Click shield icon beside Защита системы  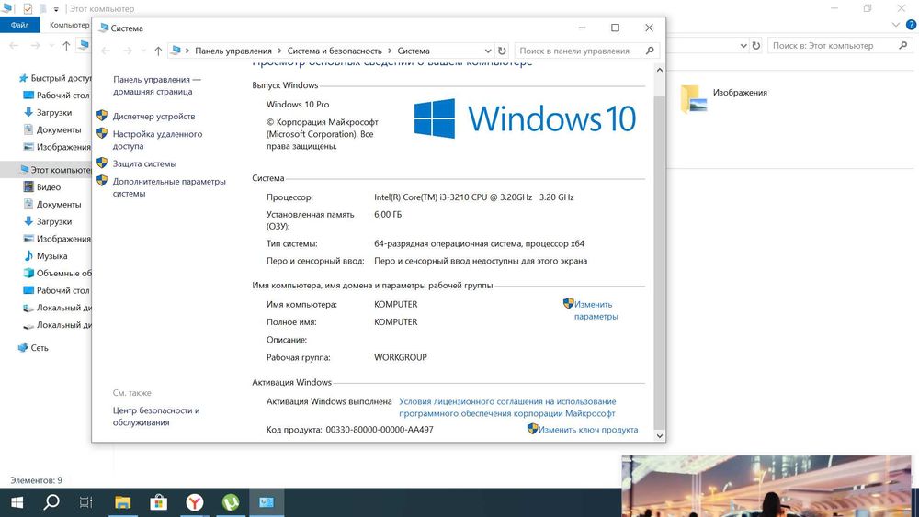click(x=102, y=163)
